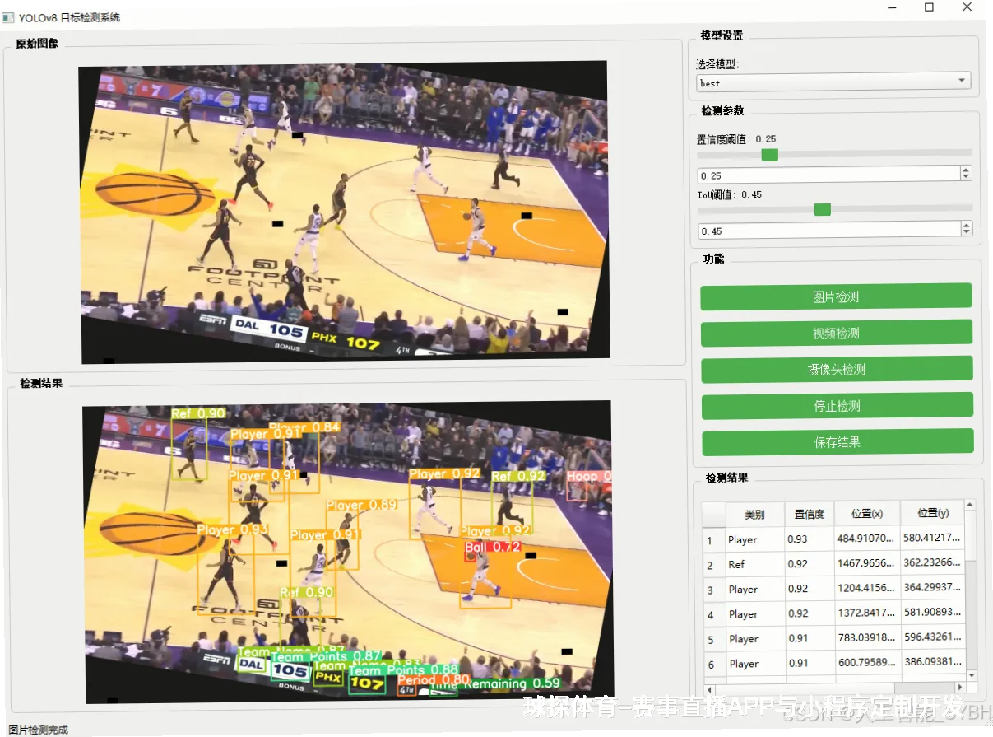993x737 pixels.
Task: Click the confidence value field showing 0.25
Action: 828,175
